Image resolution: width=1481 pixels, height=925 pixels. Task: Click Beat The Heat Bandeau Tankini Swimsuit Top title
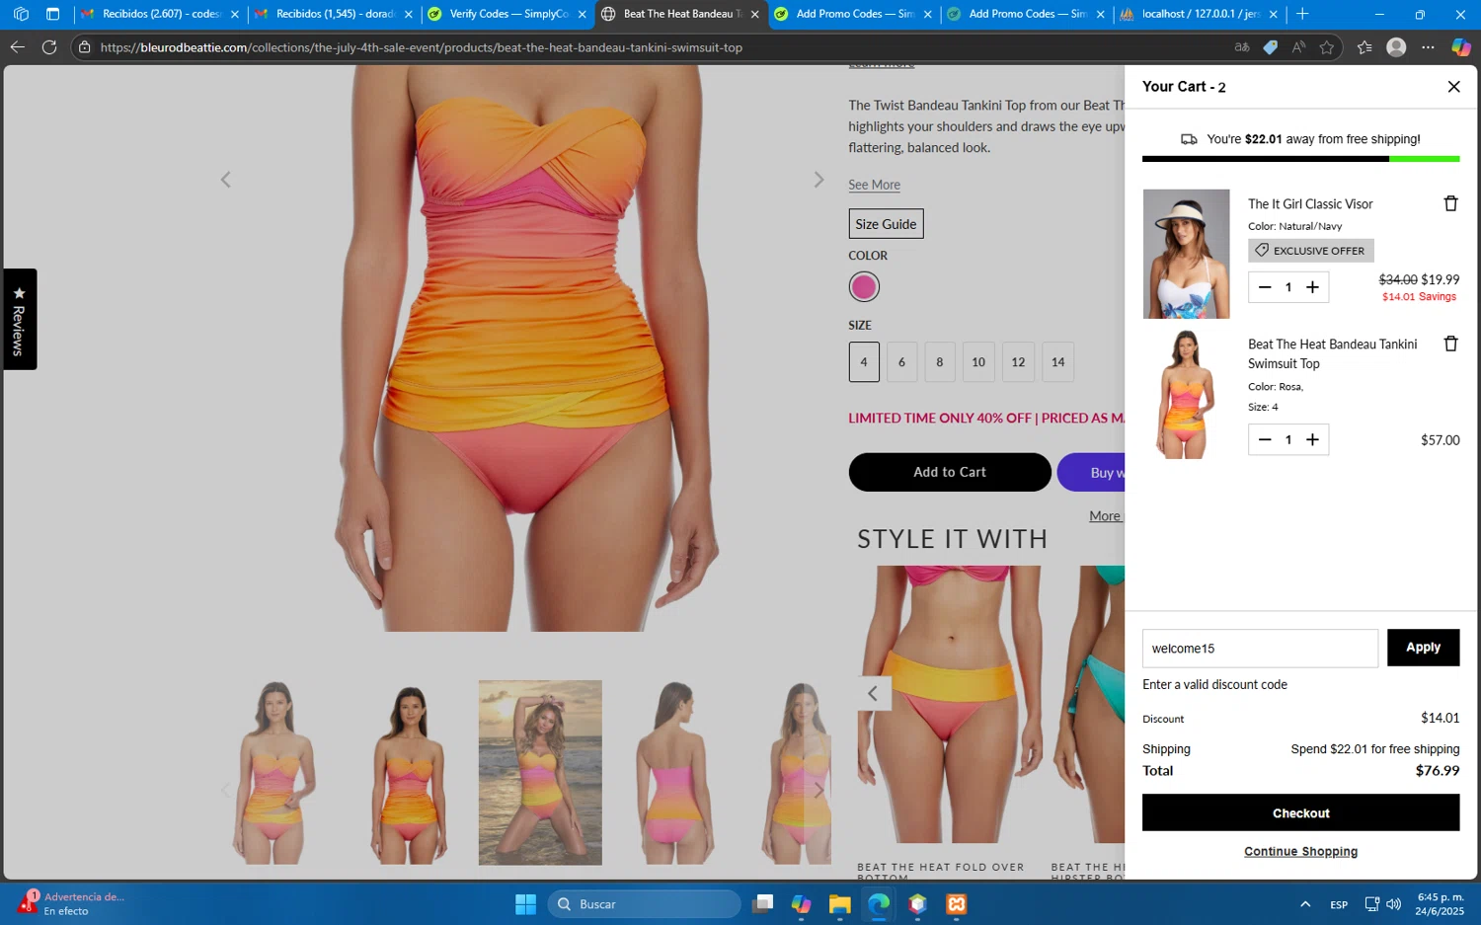click(1332, 353)
